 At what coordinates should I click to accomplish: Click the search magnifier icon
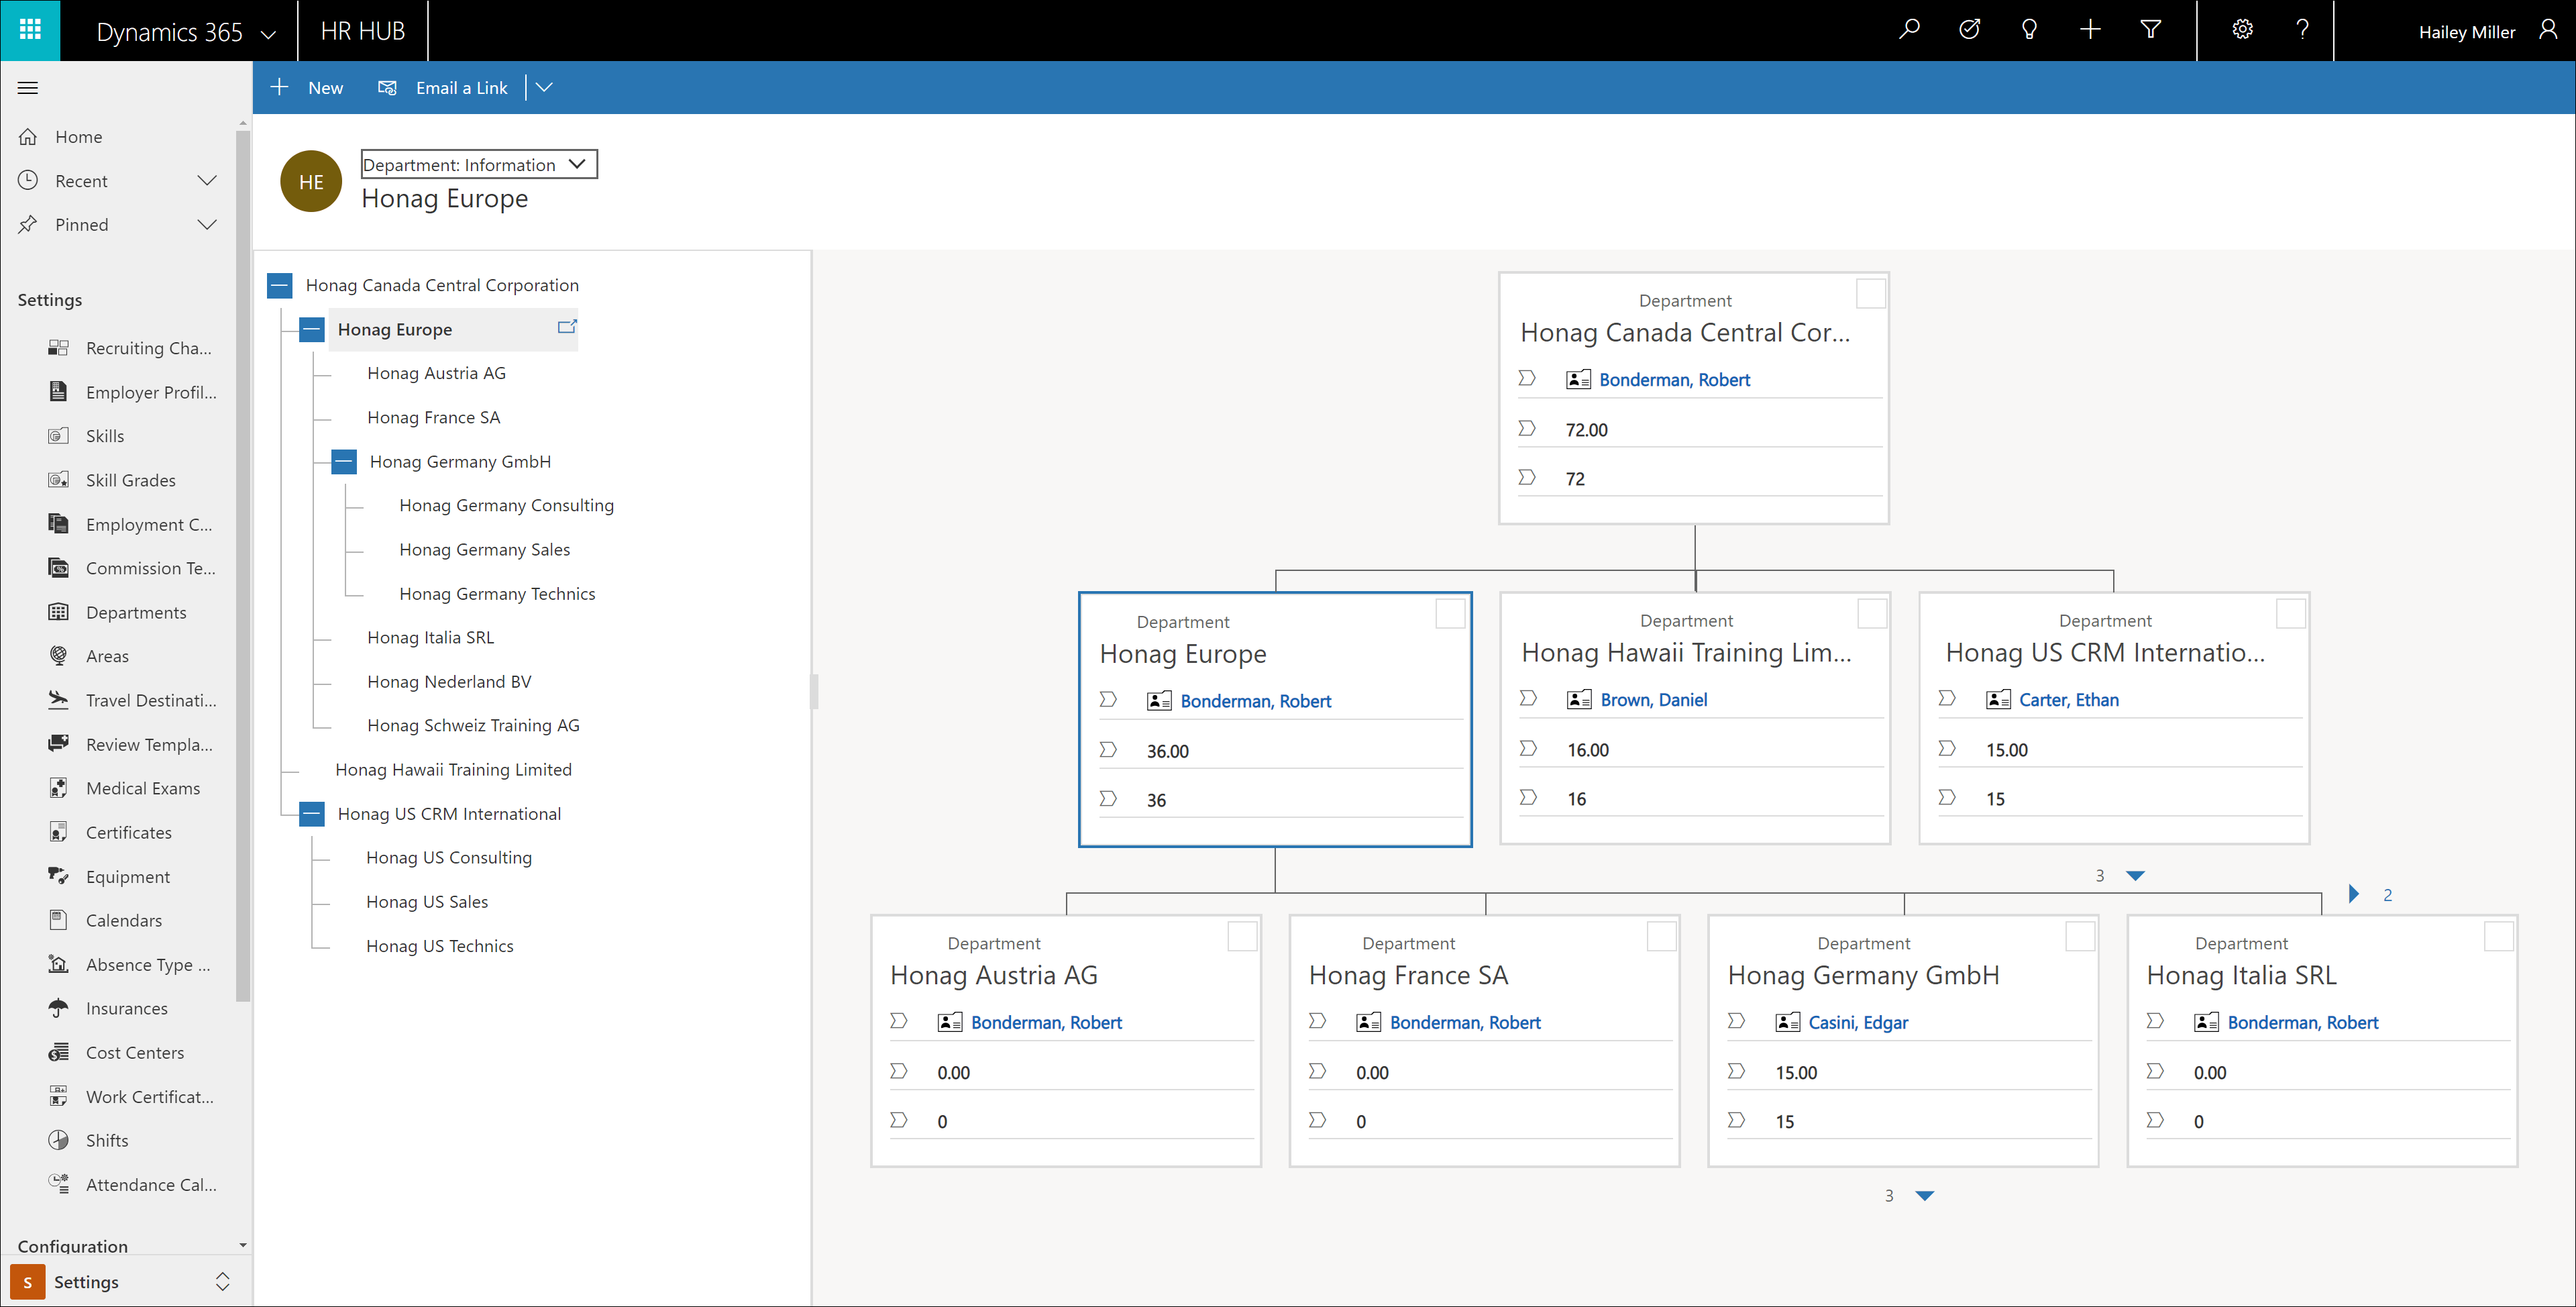click(1909, 30)
